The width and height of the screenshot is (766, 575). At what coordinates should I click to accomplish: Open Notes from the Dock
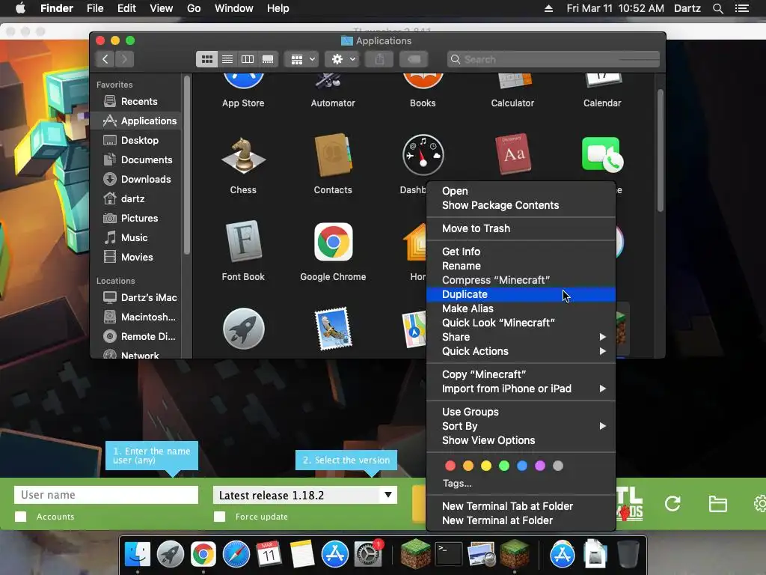pyautogui.click(x=302, y=555)
